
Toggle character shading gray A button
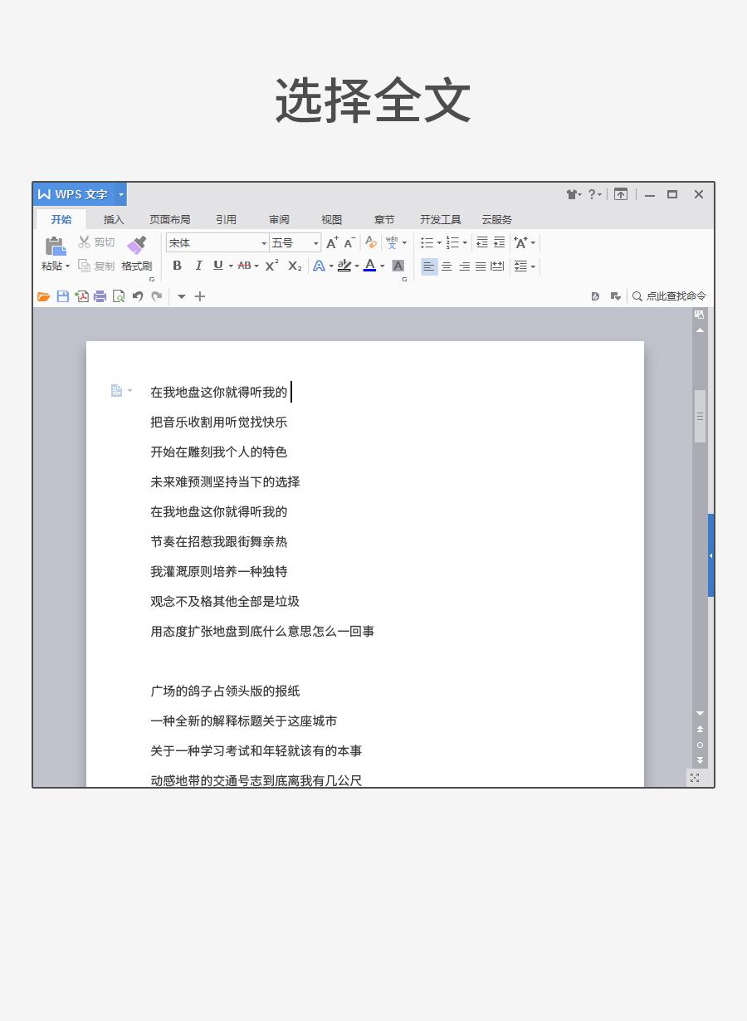(398, 266)
